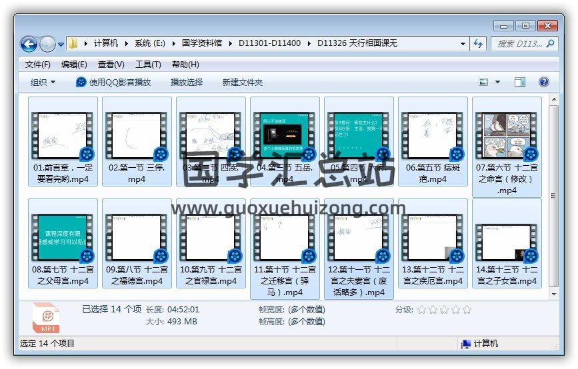Click 选定 14 个项目 status text
This screenshot has width=578, height=369.
click(x=47, y=344)
